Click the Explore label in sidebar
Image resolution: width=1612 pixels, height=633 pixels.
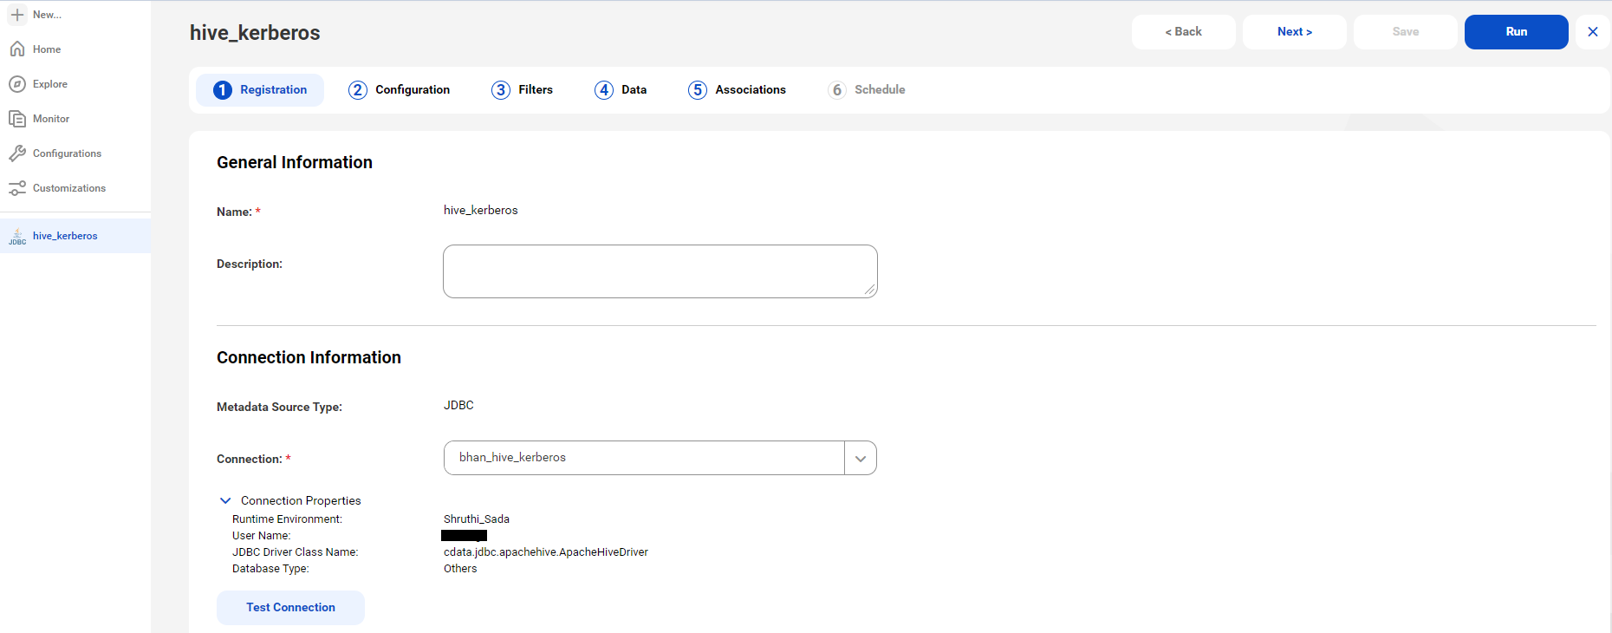point(50,84)
